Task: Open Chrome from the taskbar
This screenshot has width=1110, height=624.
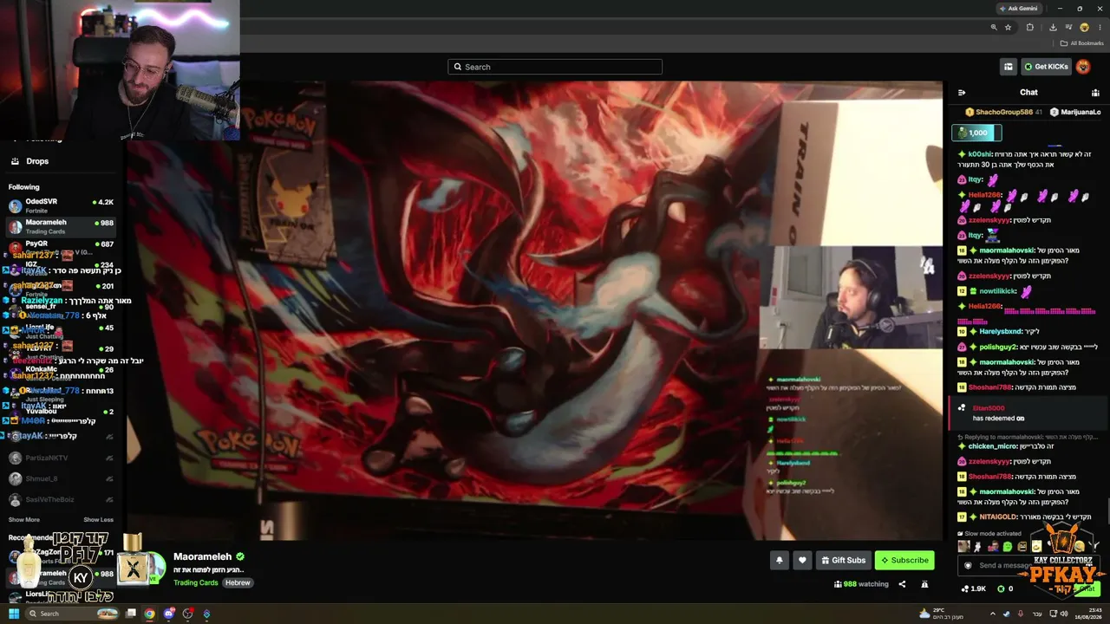Action: pyautogui.click(x=149, y=614)
